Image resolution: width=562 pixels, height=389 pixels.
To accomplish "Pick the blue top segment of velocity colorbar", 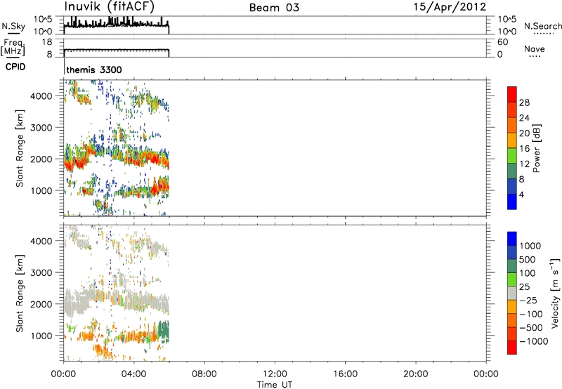I will tap(512, 239).
